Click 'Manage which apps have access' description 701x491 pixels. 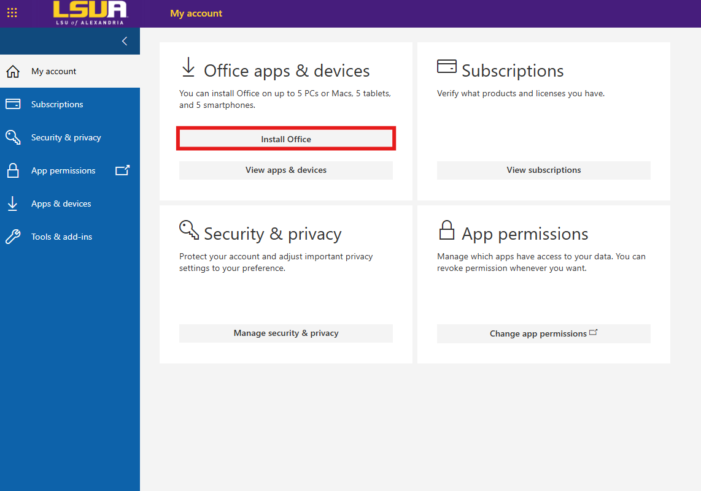[541, 262]
